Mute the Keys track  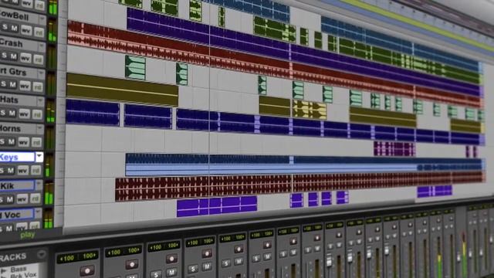pyautogui.click(x=12, y=171)
